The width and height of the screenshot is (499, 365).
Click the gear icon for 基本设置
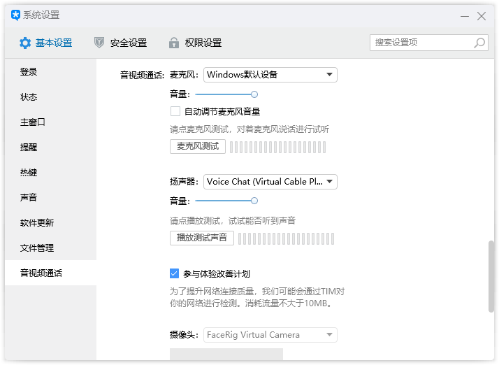point(25,43)
